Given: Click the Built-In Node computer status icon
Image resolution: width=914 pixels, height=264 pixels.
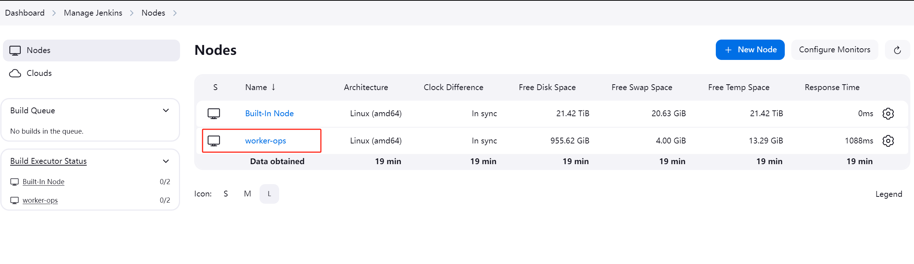Looking at the screenshot, I should tap(214, 114).
